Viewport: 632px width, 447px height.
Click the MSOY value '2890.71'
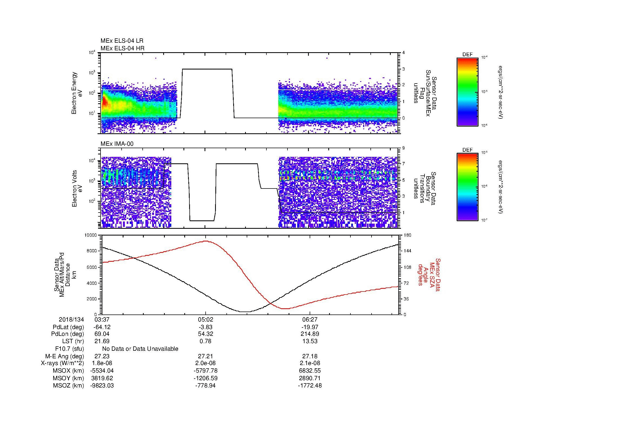tap(310, 378)
